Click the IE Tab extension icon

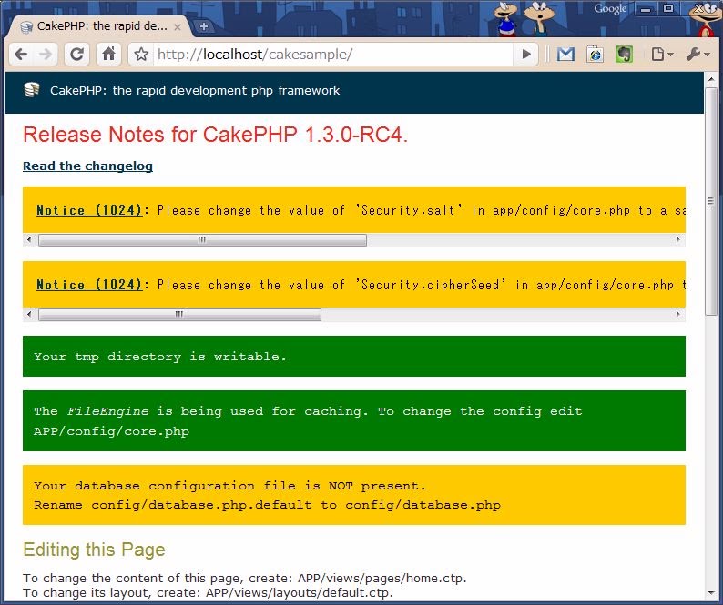coord(595,55)
